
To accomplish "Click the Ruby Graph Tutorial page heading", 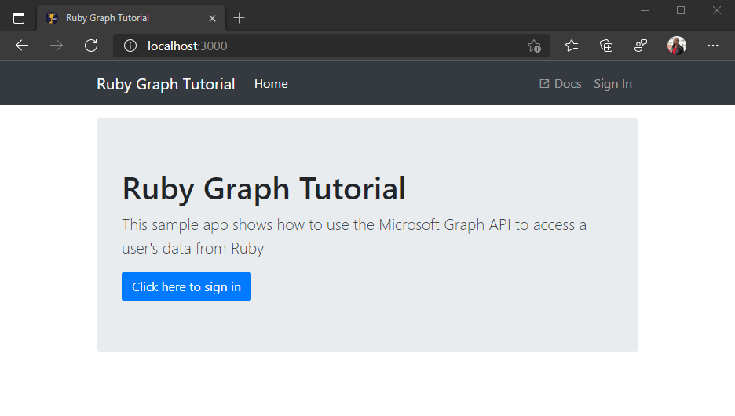I will (x=264, y=189).
